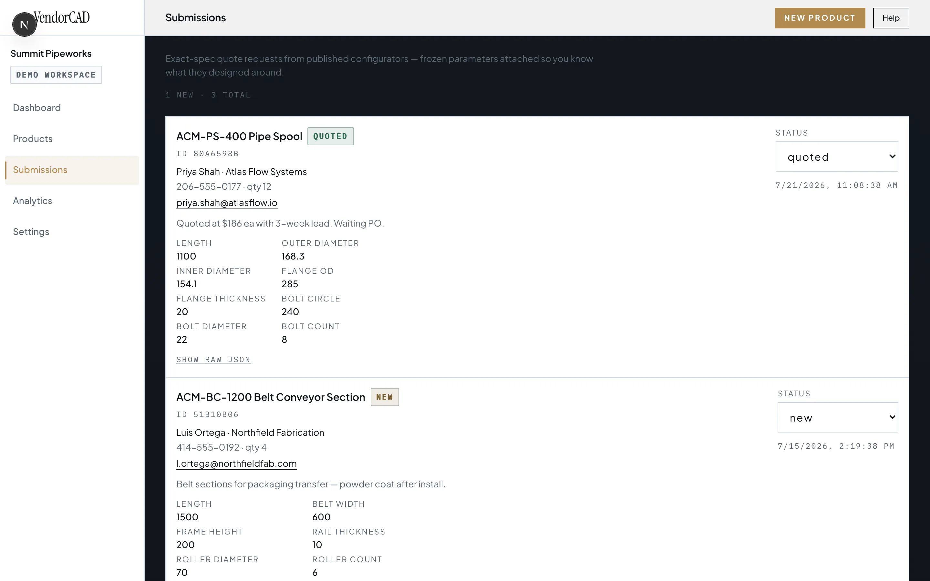Click phone 206-555-0177 line

(x=224, y=187)
